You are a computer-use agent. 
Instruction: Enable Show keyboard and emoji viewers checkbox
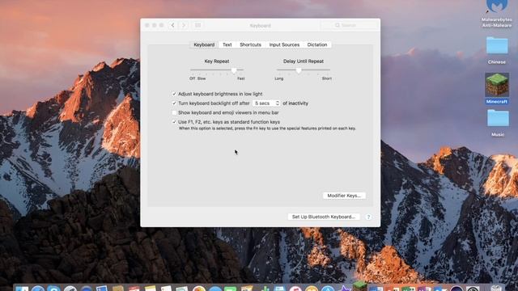(174, 112)
